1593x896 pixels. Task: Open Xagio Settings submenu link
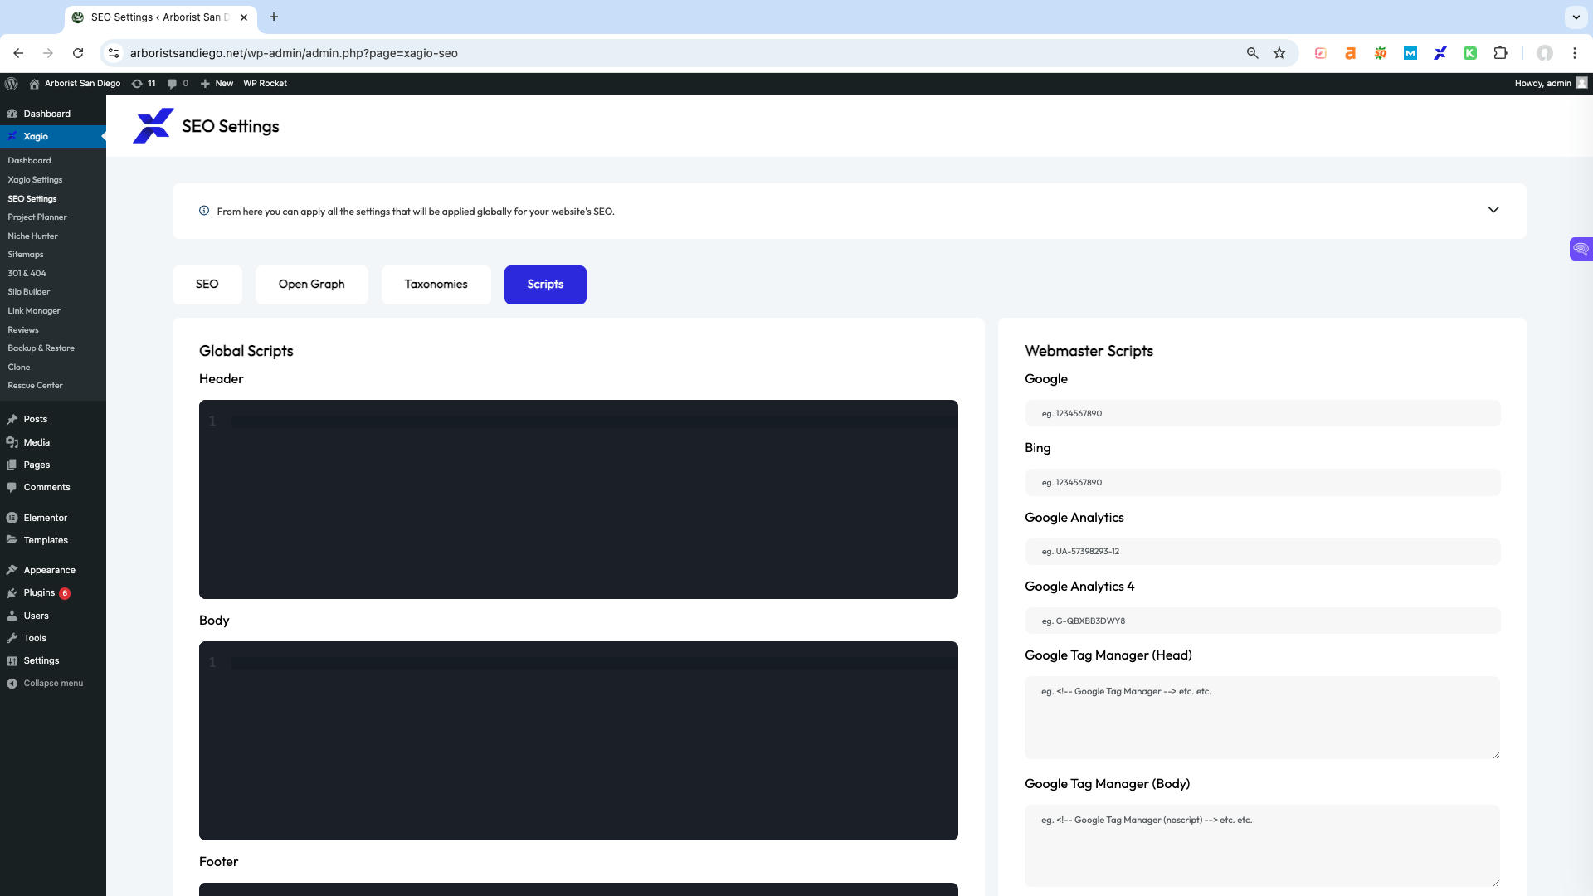coord(35,180)
